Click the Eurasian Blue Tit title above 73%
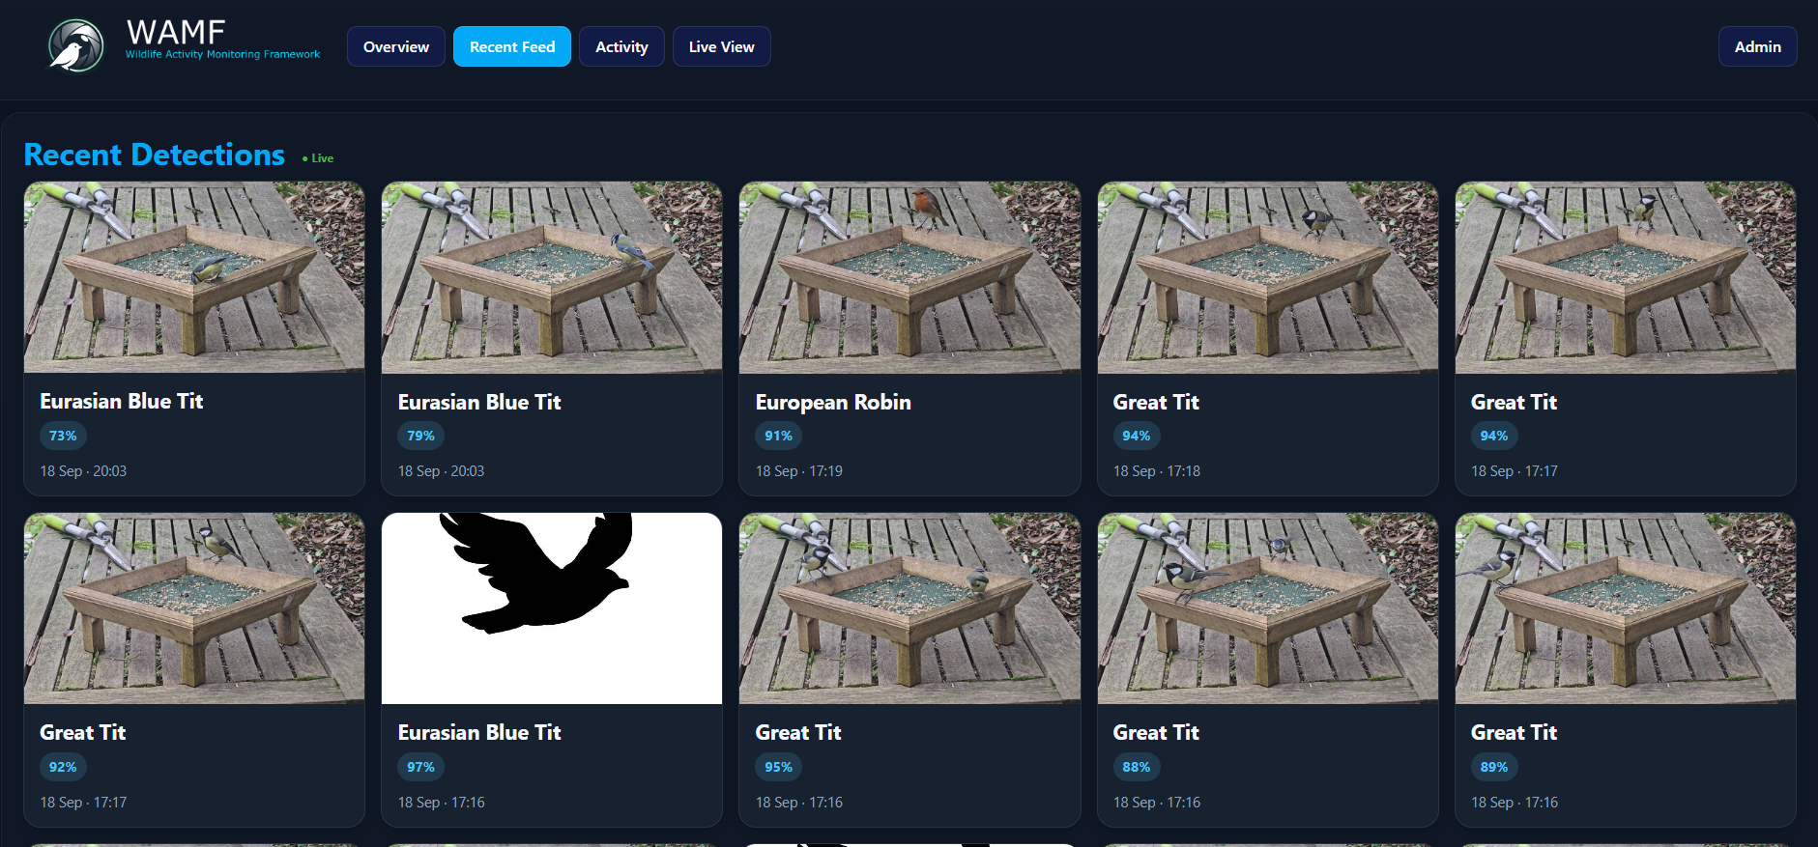The width and height of the screenshot is (1818, 847). (x=122, y=401)
